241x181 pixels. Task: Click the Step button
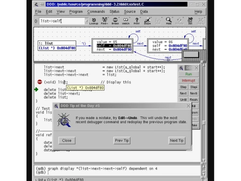(x=183, y=87)
